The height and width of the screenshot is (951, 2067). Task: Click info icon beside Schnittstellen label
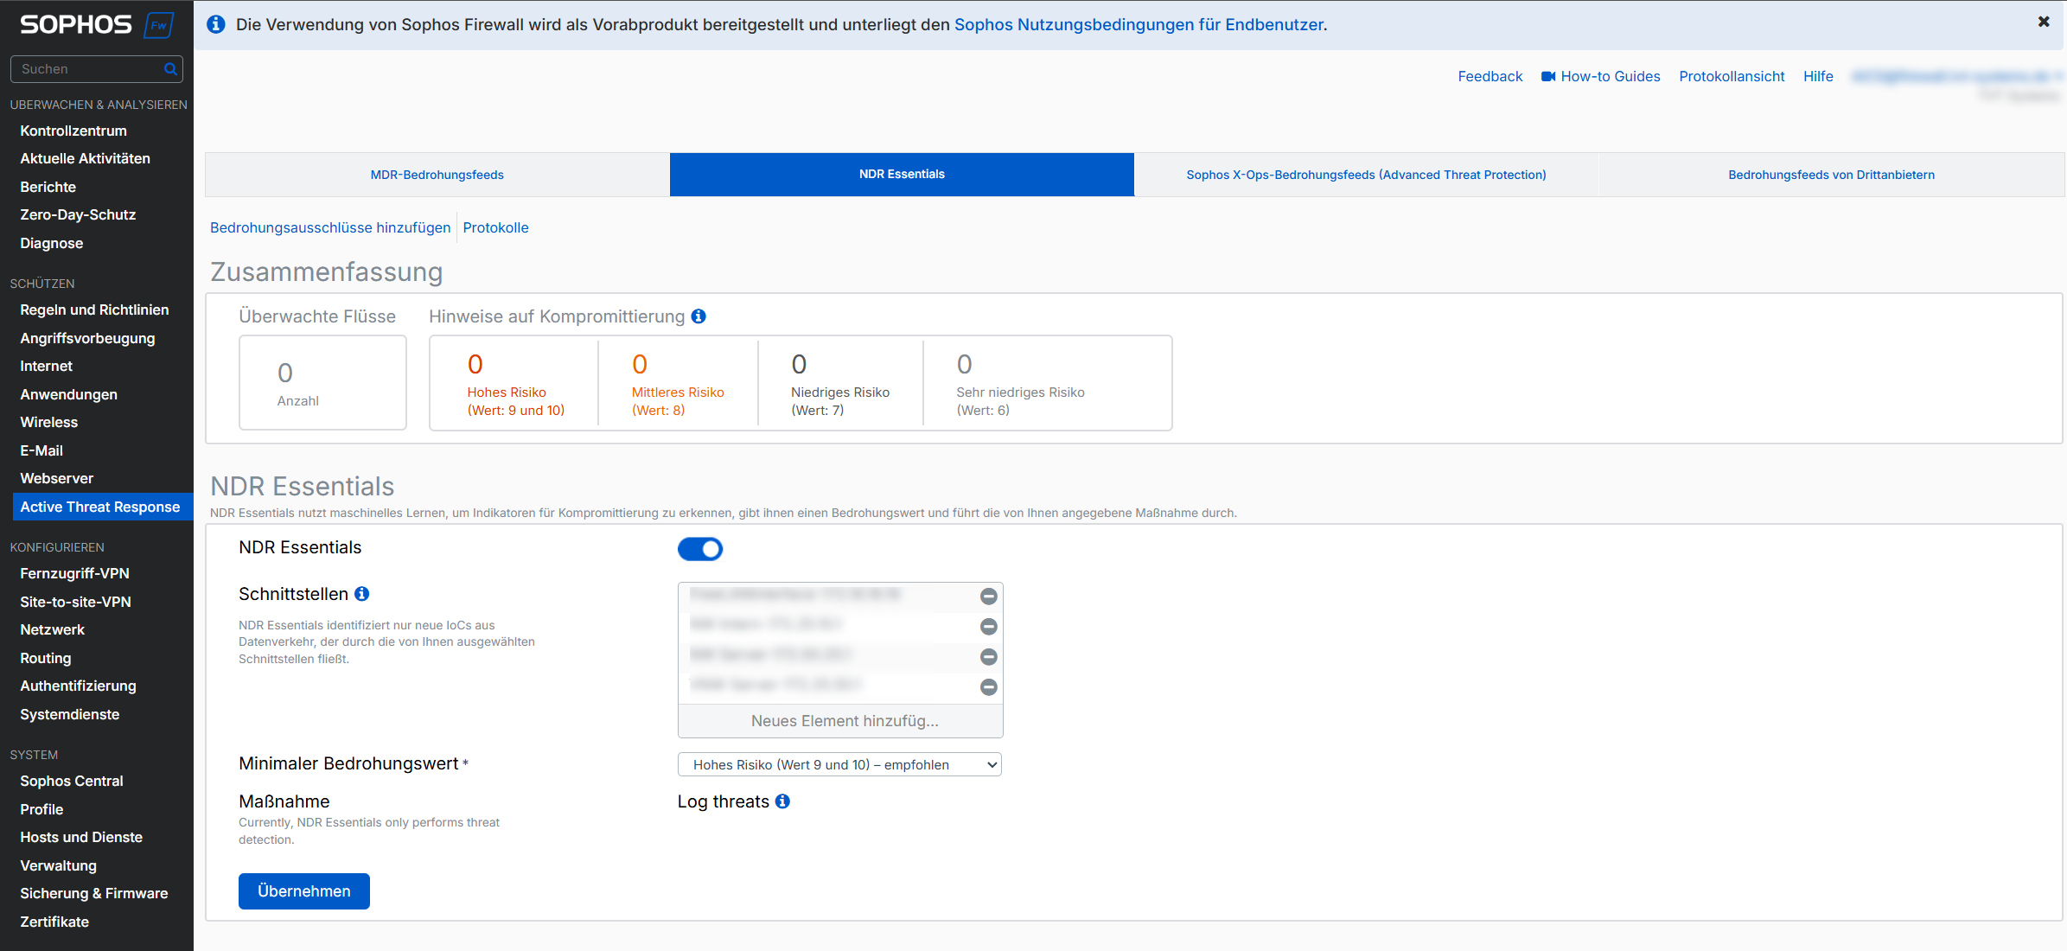point(362,594)
